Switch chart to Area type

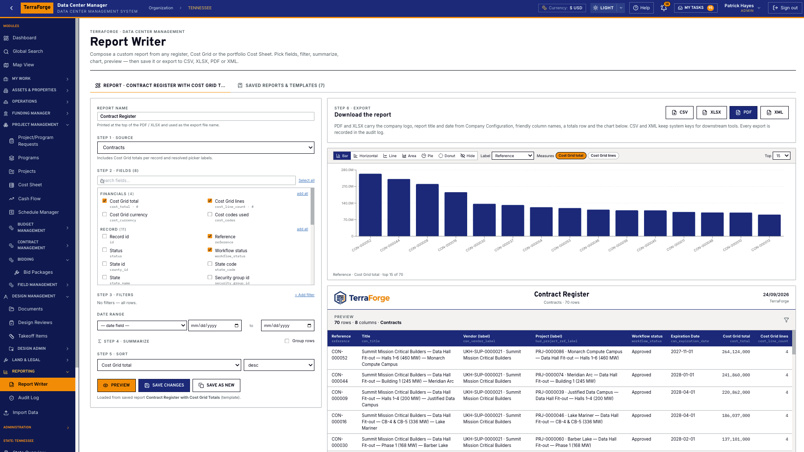click(x=409, y=156)
